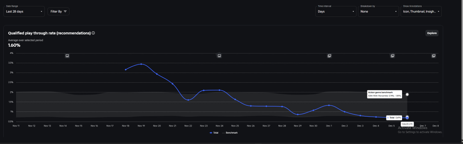Toggle the Total series in the legend

click(x=214, y=132)
